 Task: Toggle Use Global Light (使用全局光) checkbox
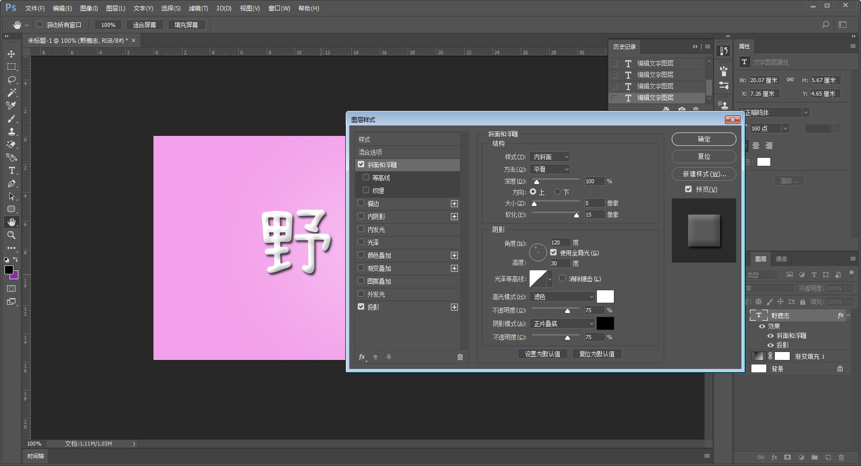[x=554, y=252]
